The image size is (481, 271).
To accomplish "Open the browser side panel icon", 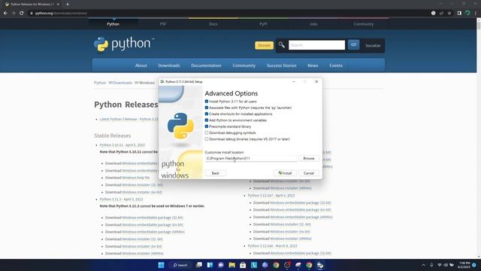I will 459,14.
